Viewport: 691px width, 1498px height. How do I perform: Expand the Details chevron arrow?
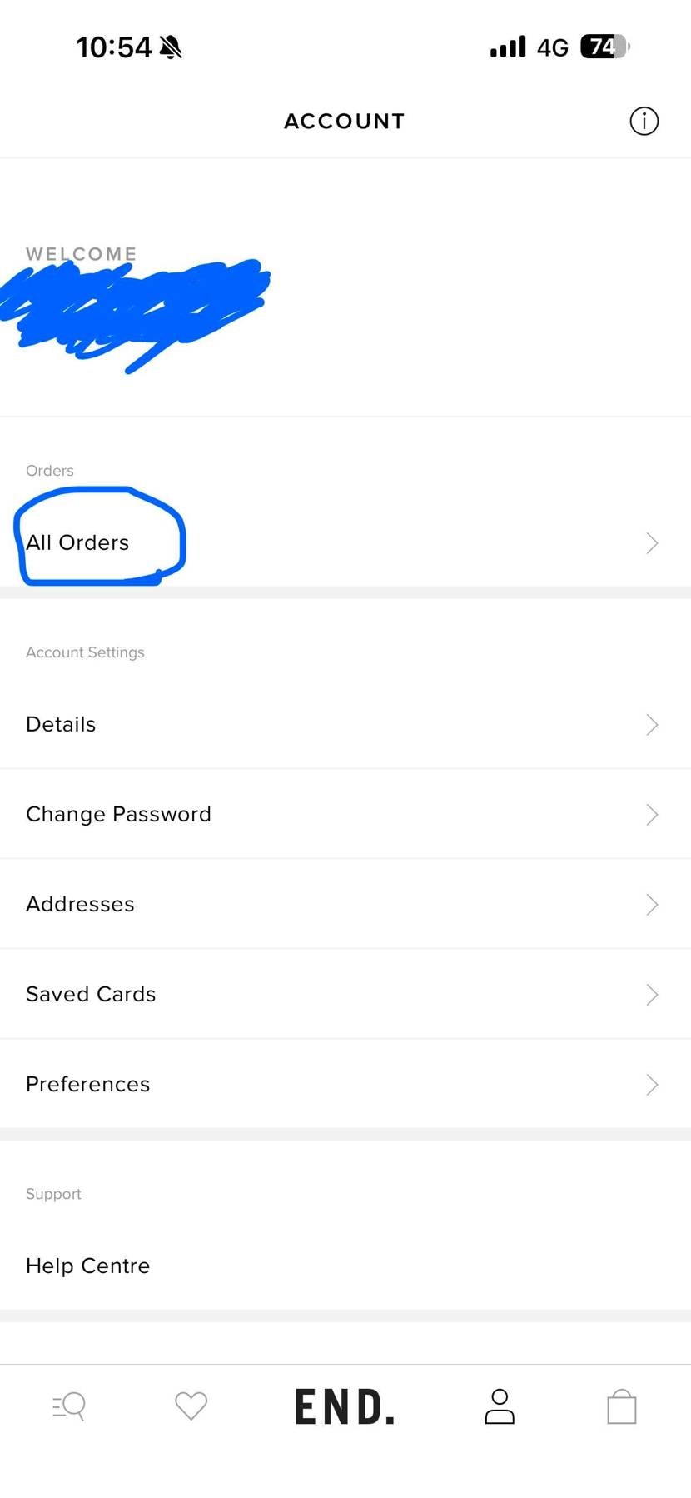652,725
